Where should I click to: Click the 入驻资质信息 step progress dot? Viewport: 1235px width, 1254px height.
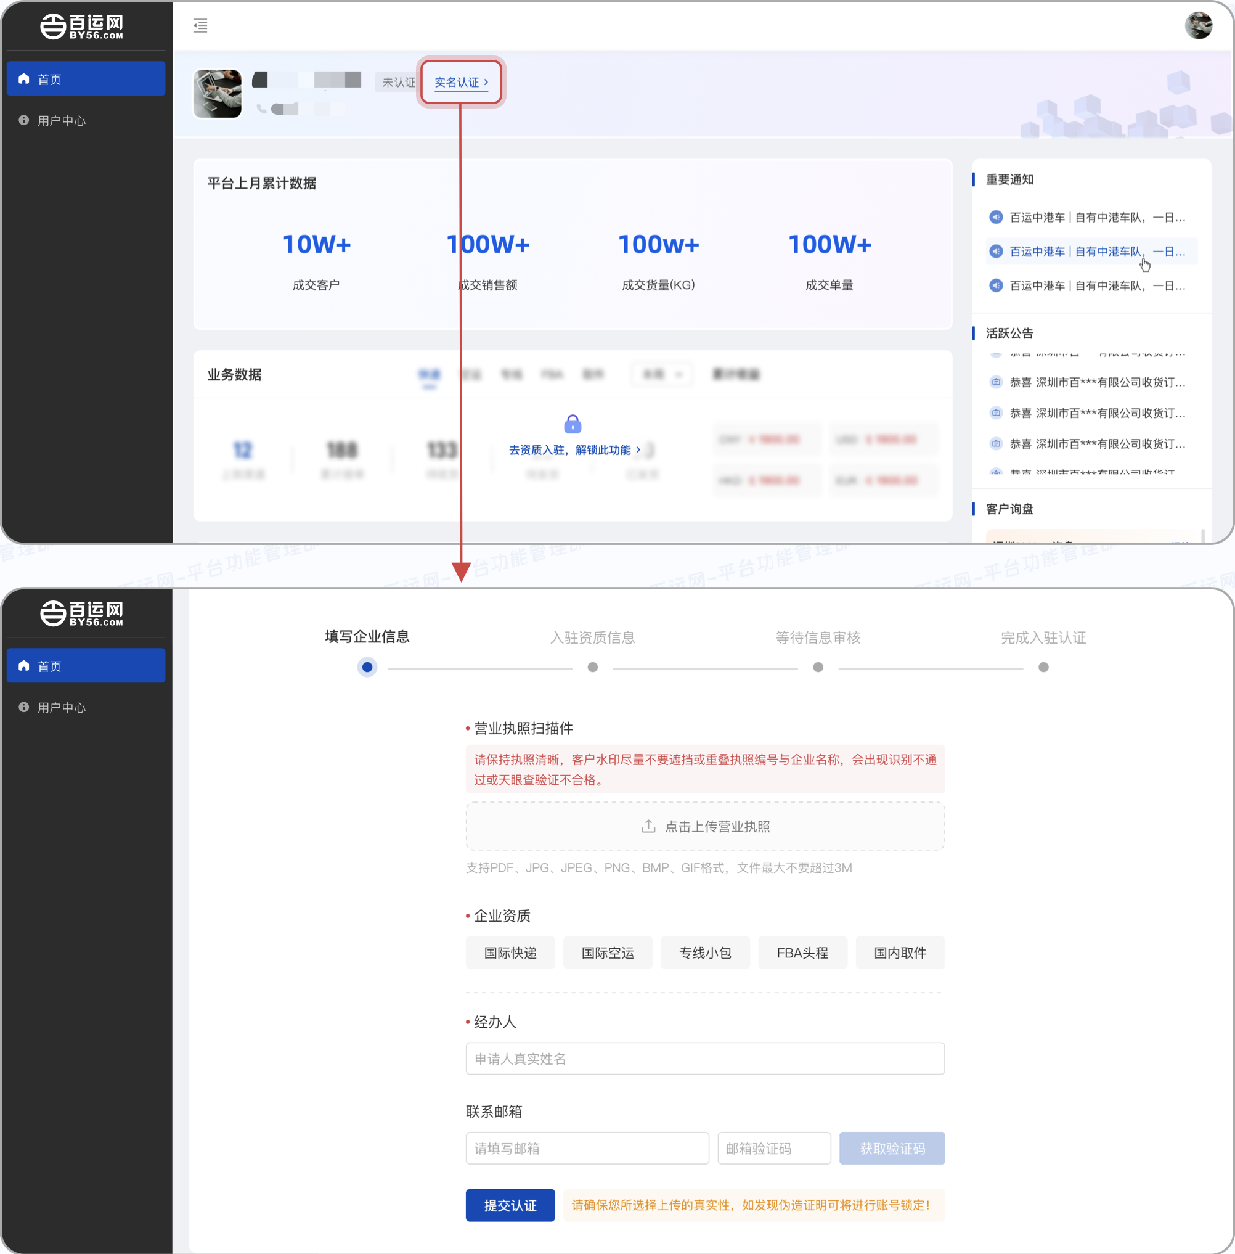pos(592,667)
